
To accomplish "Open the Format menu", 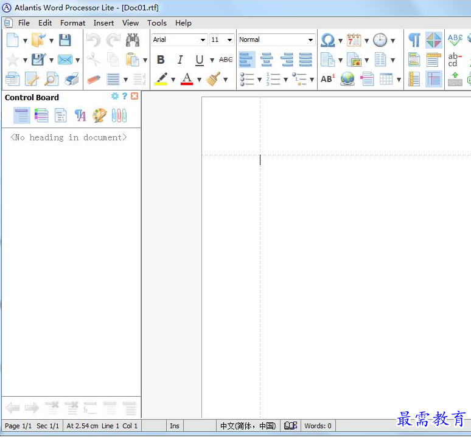I will 72,23.
